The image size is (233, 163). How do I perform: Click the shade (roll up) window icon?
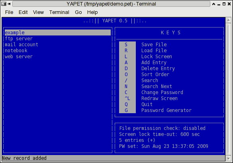[x=213, y=4]
